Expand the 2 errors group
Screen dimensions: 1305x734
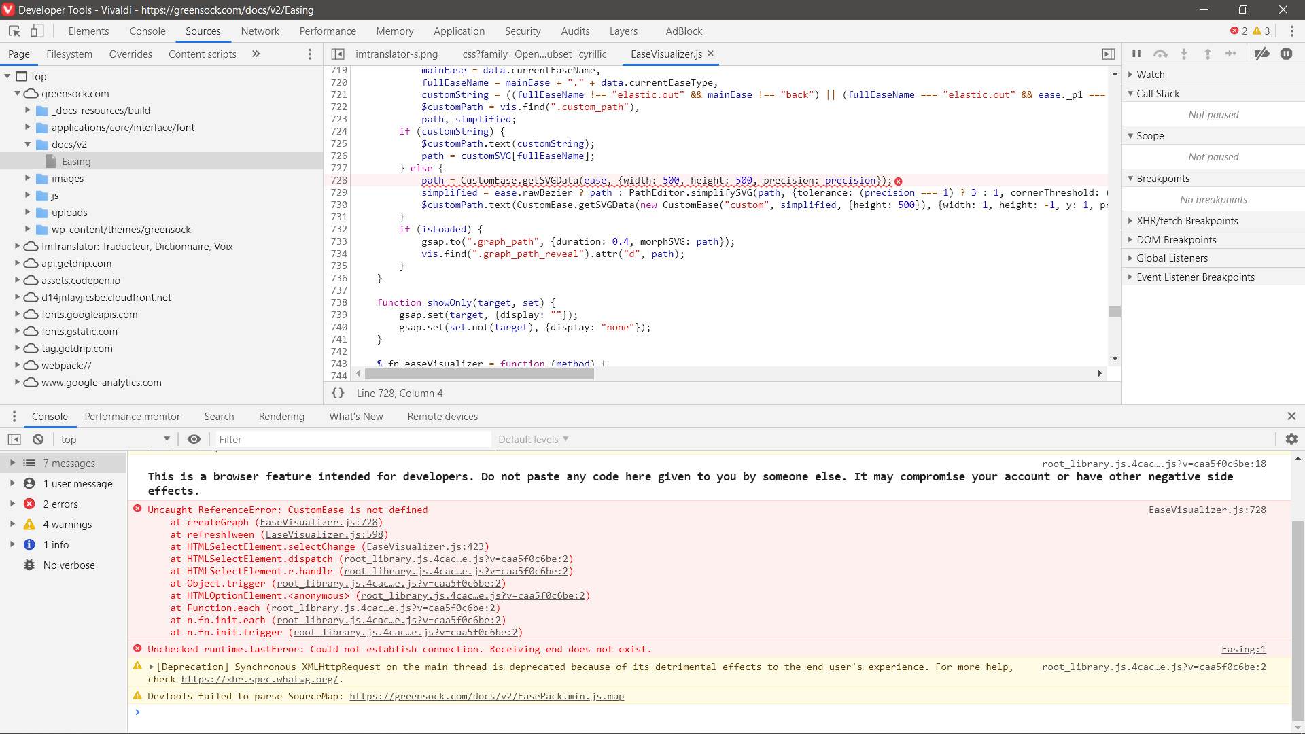(12, 504)
